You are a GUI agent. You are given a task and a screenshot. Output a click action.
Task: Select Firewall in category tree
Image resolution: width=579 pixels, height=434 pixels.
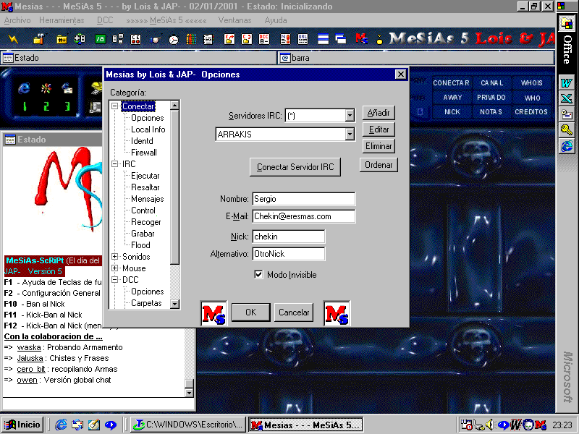tap(143, 153)
